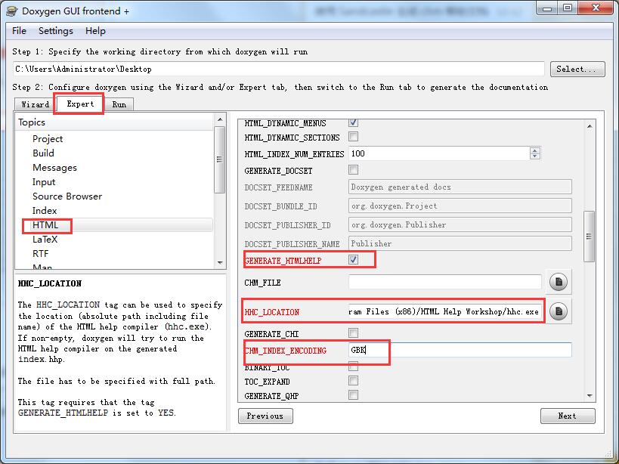Image resolution: width=619 pixels, height=464 pixels.
Task: Click the Doxygen app icon in title bar
Action: tap(12, 11)
